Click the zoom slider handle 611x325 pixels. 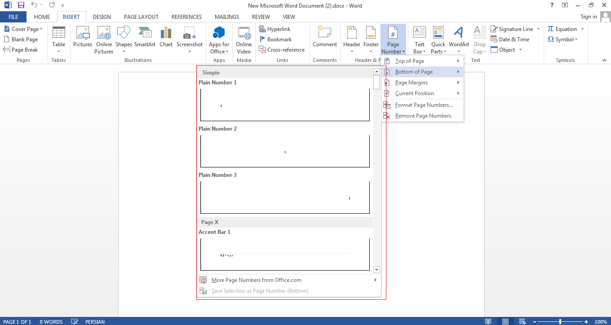560,321
